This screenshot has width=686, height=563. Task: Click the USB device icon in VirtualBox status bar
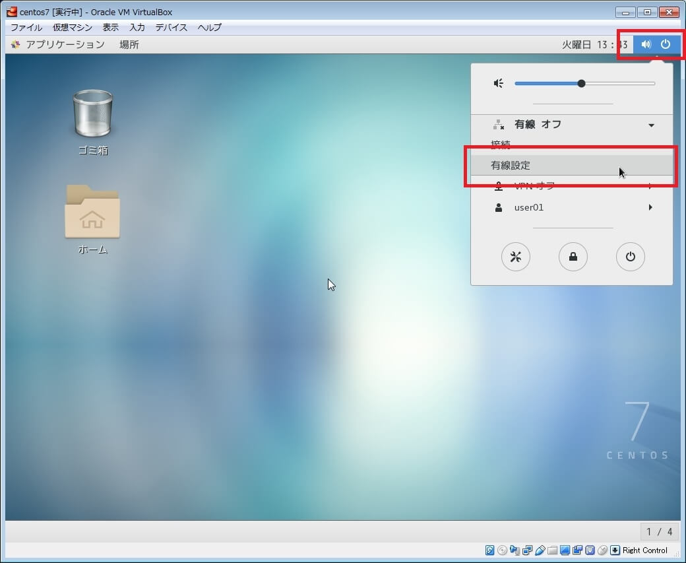[x=540, y=550]
